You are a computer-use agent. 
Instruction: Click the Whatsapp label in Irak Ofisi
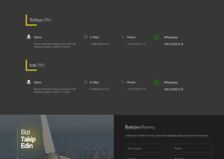[x=171, y=83]
